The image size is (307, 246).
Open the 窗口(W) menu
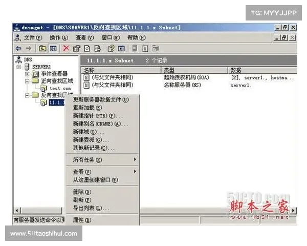pos(111,37)
